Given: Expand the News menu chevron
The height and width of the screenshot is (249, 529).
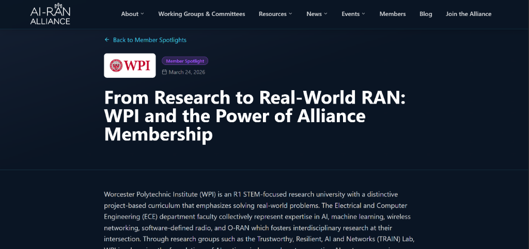Looking at the screenshot, I should [x=325, y=14].
